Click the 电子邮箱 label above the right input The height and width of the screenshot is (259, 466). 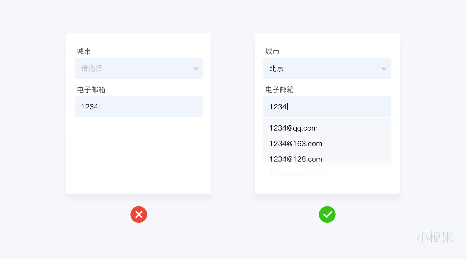click(279, 90)
